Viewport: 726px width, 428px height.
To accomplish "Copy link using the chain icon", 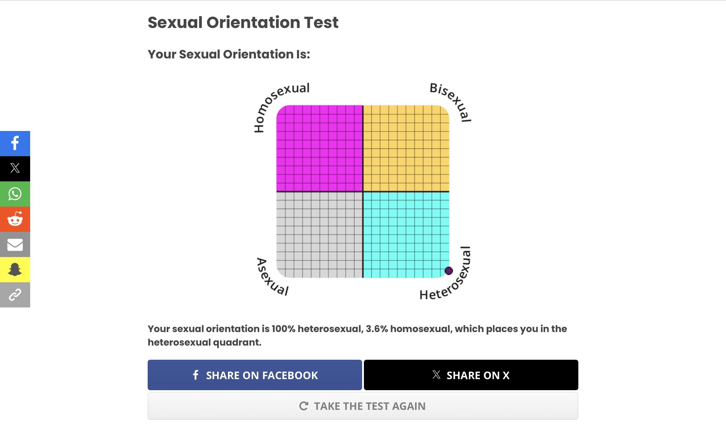I will click(15, 295).
